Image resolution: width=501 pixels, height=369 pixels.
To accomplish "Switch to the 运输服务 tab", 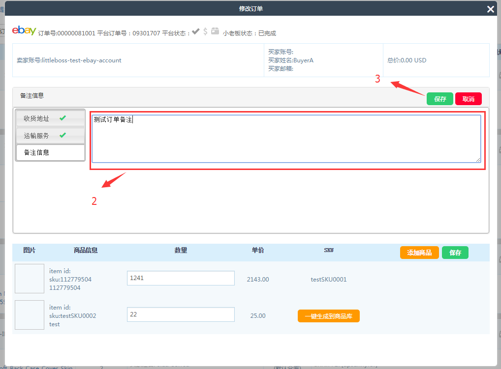I will pyautogui.click(x=37, y=136).
